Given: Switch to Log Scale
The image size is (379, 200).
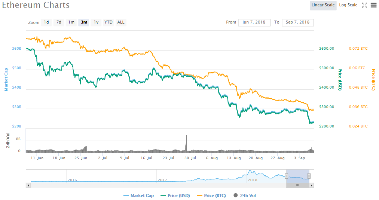Looking at the screenshot, I should pos(348,5).
